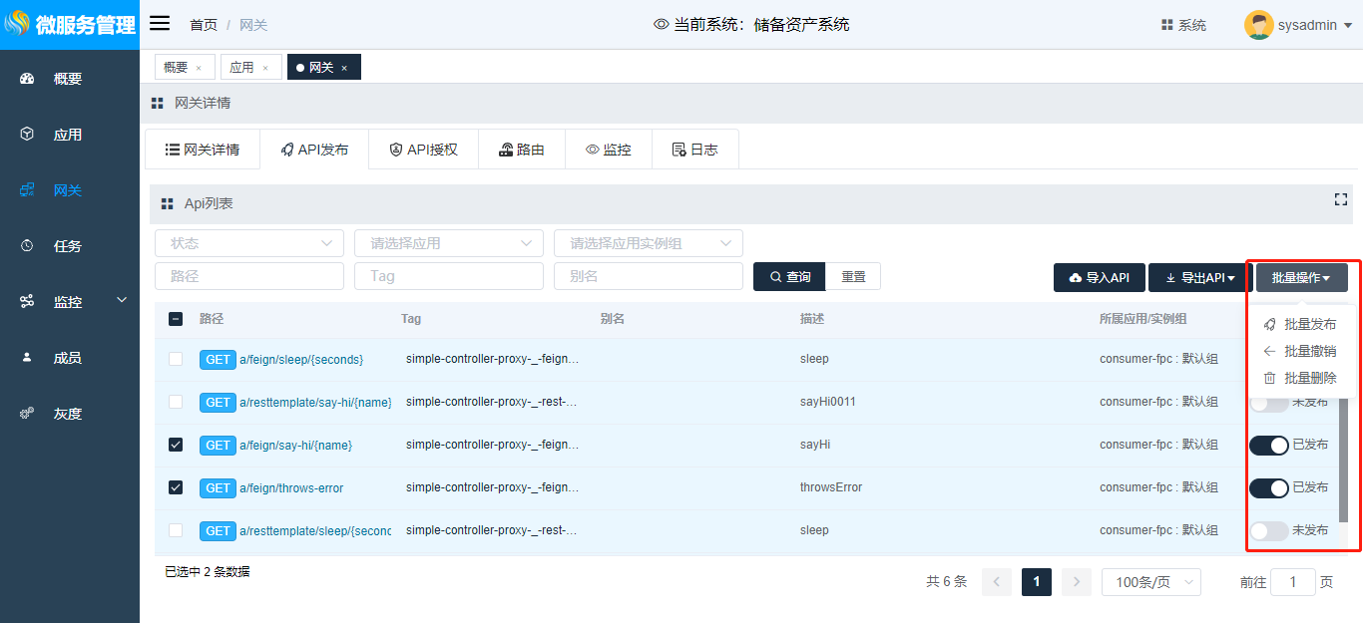
Task: Toggle publish switch for throws-error API
Action: (x=1269, y=488)
